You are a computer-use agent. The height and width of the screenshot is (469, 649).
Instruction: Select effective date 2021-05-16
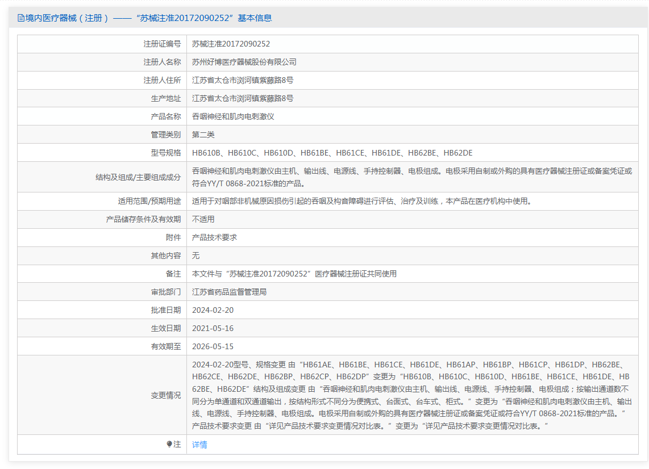pos(213,328)
